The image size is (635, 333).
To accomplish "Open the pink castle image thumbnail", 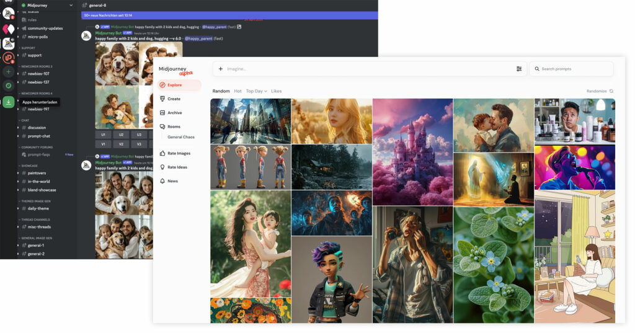I will tap(412, 151).
